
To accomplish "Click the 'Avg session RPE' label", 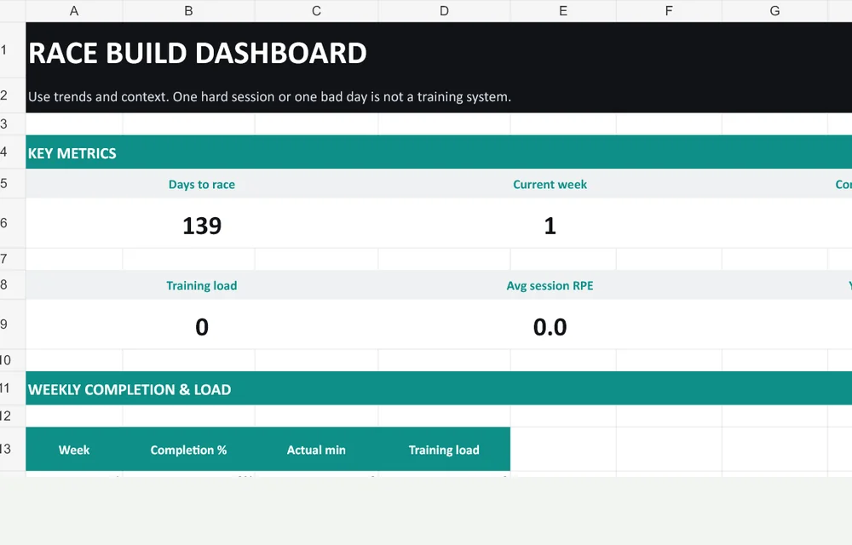I will click(550, 285).
